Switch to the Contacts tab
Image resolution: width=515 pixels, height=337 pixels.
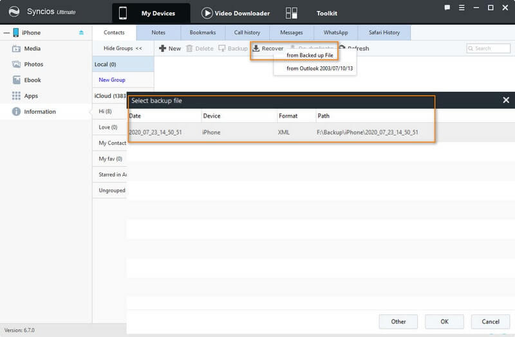[x=114, y=33]
